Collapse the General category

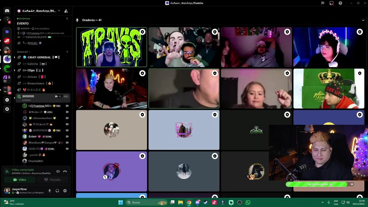pos(24,52)
